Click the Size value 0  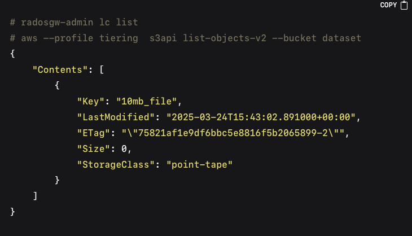tap(124, 148)
